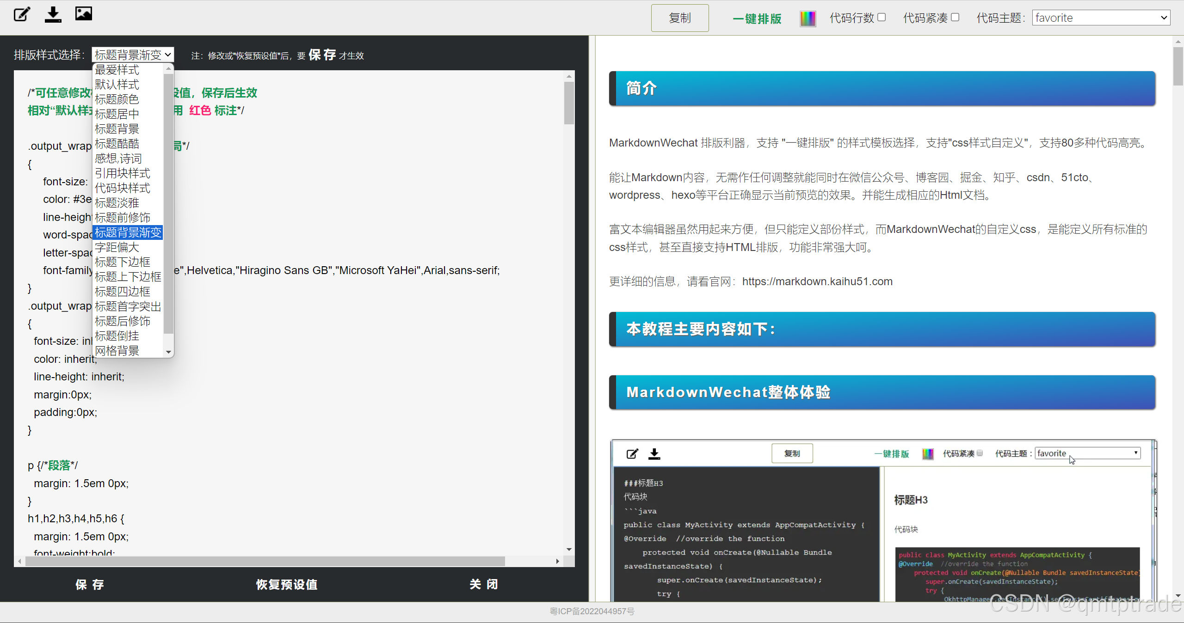Enable the 代码行数 checkbox
The height and width of the screenshot is (623, 1184).
coord(882,18)
